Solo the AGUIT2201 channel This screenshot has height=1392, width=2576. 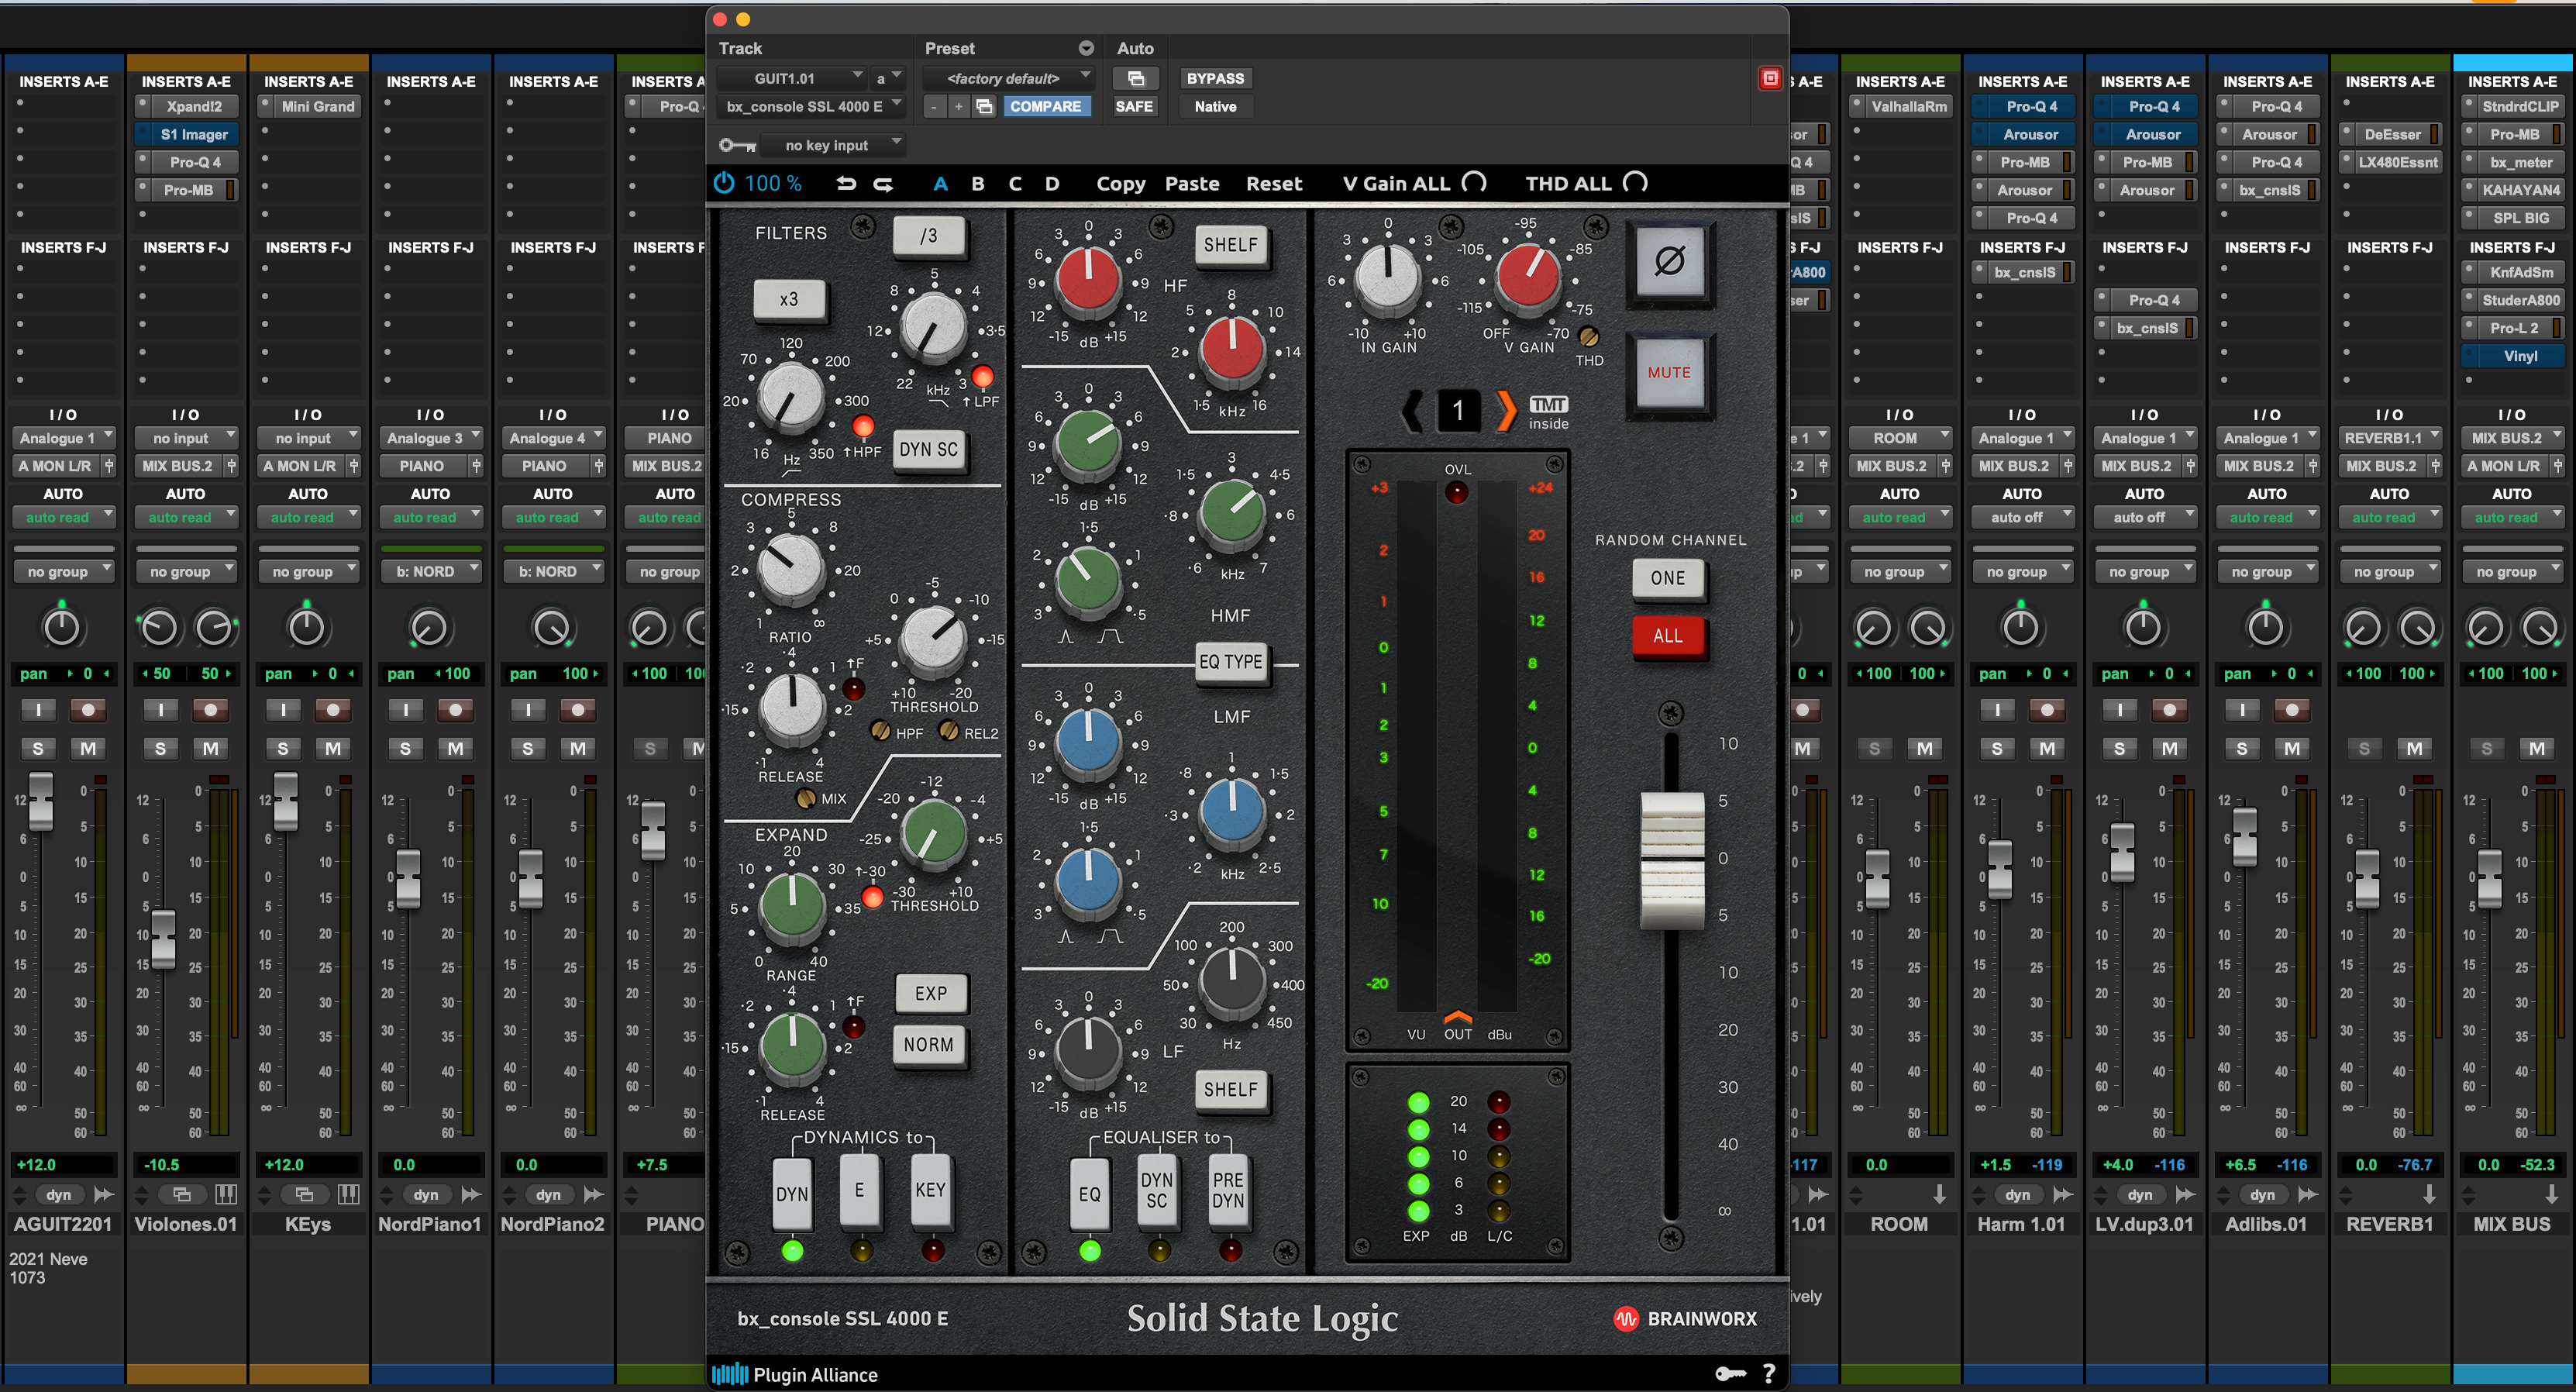pyautogui.click(x=38, y=748)
